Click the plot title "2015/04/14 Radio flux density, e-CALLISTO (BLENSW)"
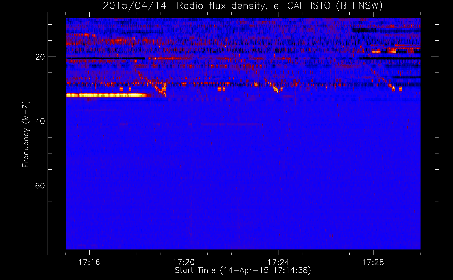 tap(243, 6)
